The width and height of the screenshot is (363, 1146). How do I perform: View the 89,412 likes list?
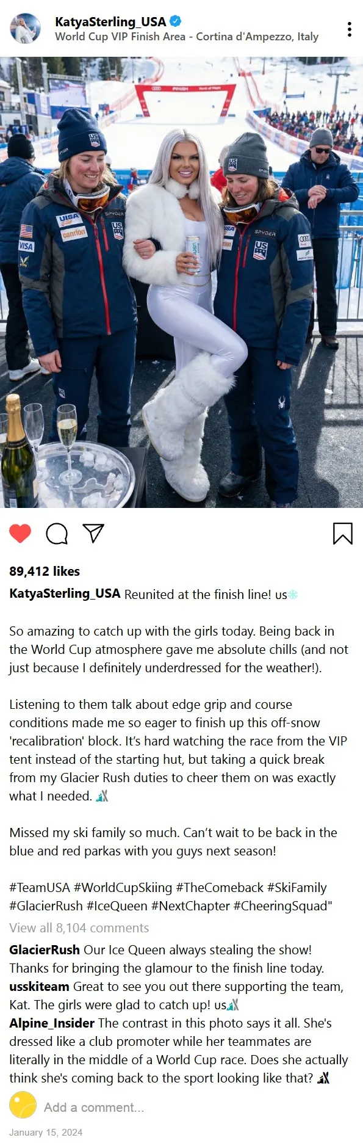point(45,571)
